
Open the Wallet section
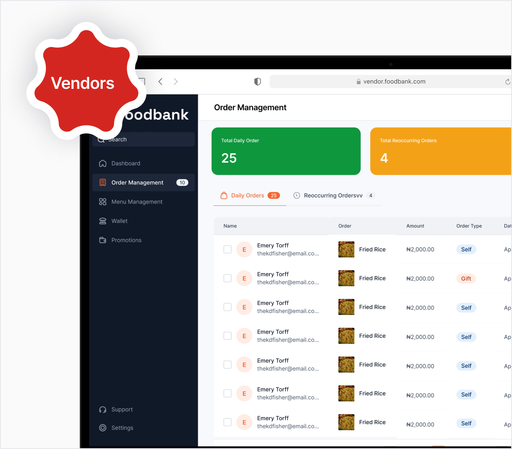coord(119,221)
